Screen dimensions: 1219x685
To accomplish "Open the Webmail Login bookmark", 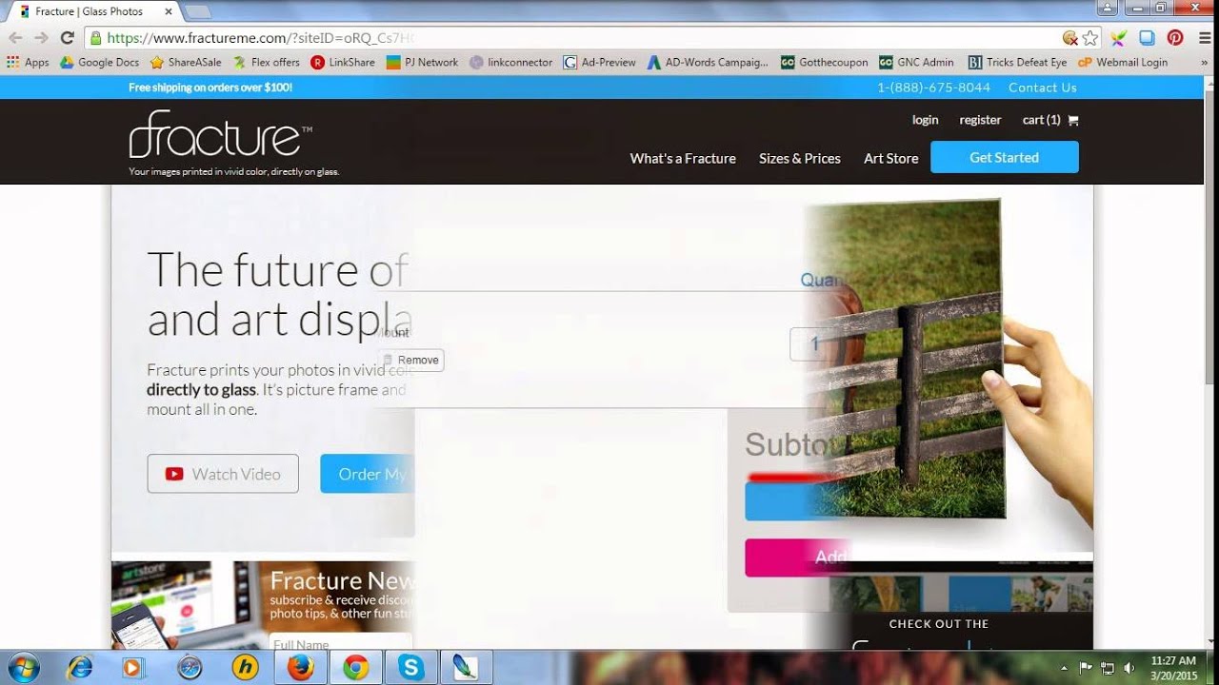I will (1123, 62).
